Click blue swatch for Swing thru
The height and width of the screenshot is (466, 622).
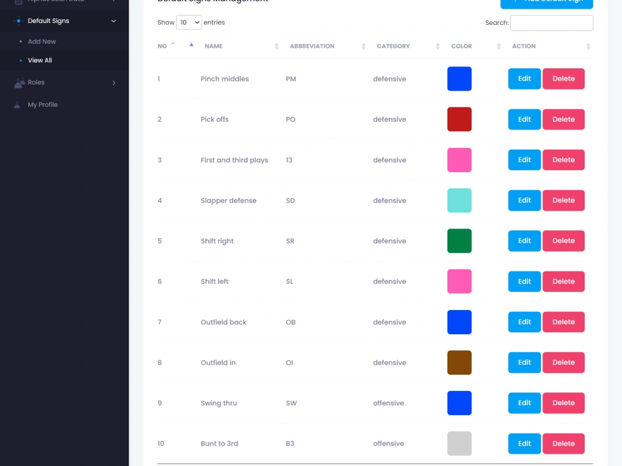click(460, 403)
